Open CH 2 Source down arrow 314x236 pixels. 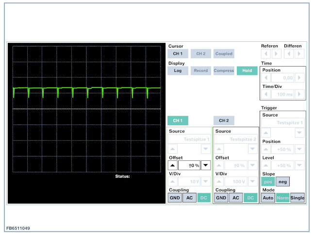pos(252,149)
